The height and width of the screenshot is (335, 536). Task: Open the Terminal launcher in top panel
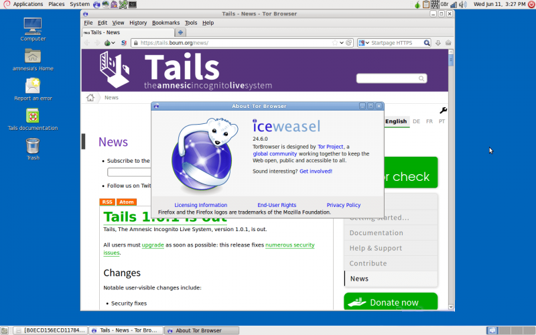[133, 5]
